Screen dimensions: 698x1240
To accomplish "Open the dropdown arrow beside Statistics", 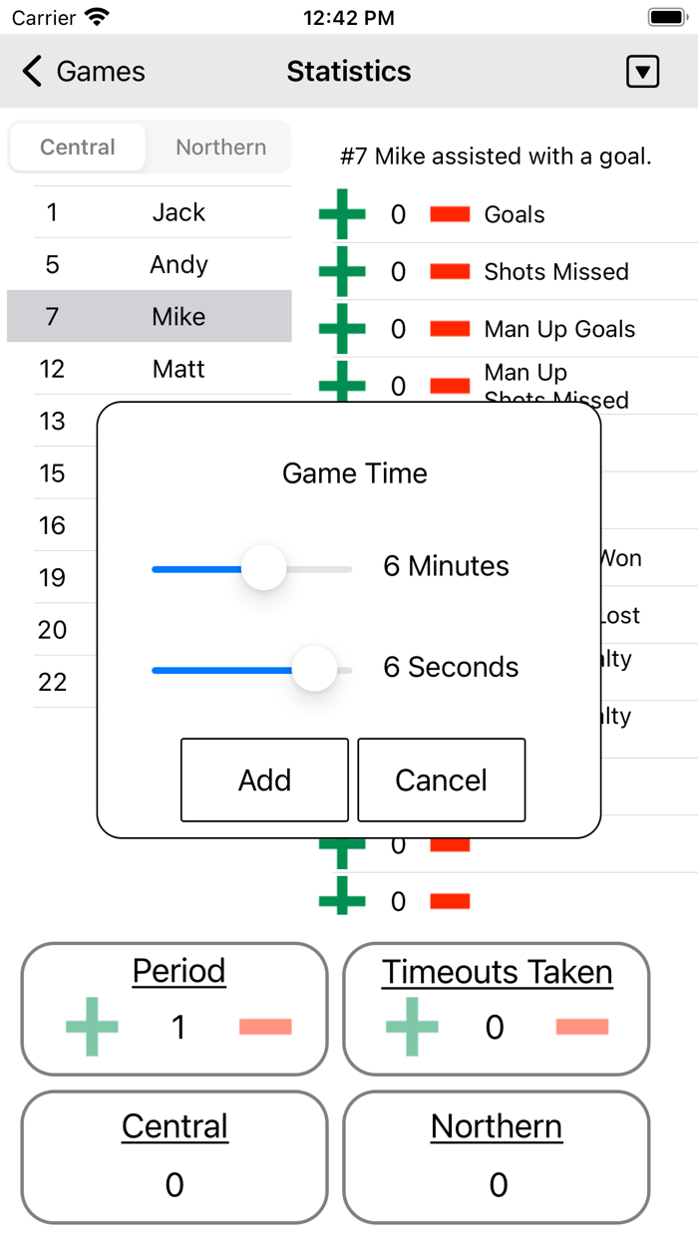I will [643, 71].
